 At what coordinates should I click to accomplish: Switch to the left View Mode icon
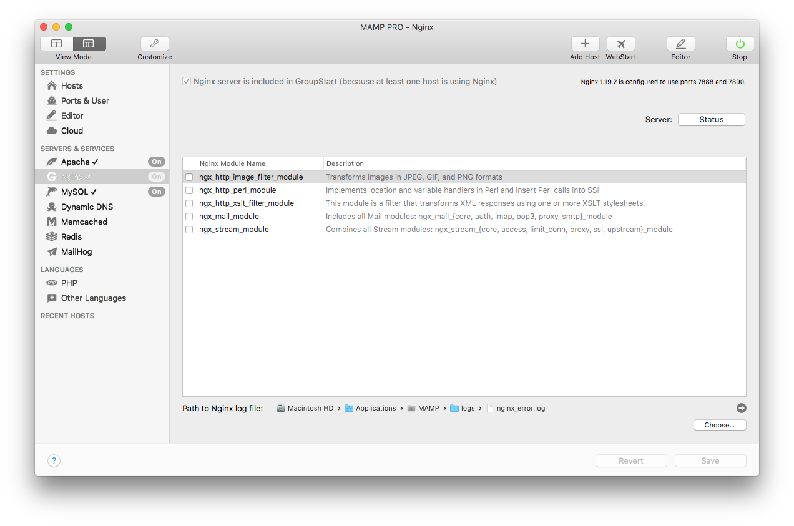[x=57, y=44]
